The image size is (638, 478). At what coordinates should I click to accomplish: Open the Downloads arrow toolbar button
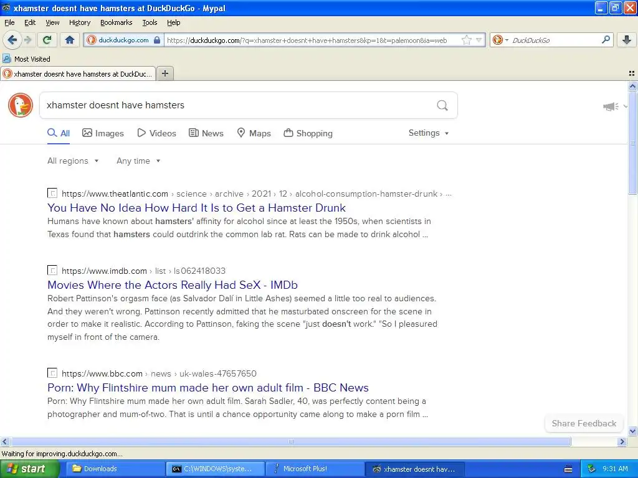click(627, 40)
